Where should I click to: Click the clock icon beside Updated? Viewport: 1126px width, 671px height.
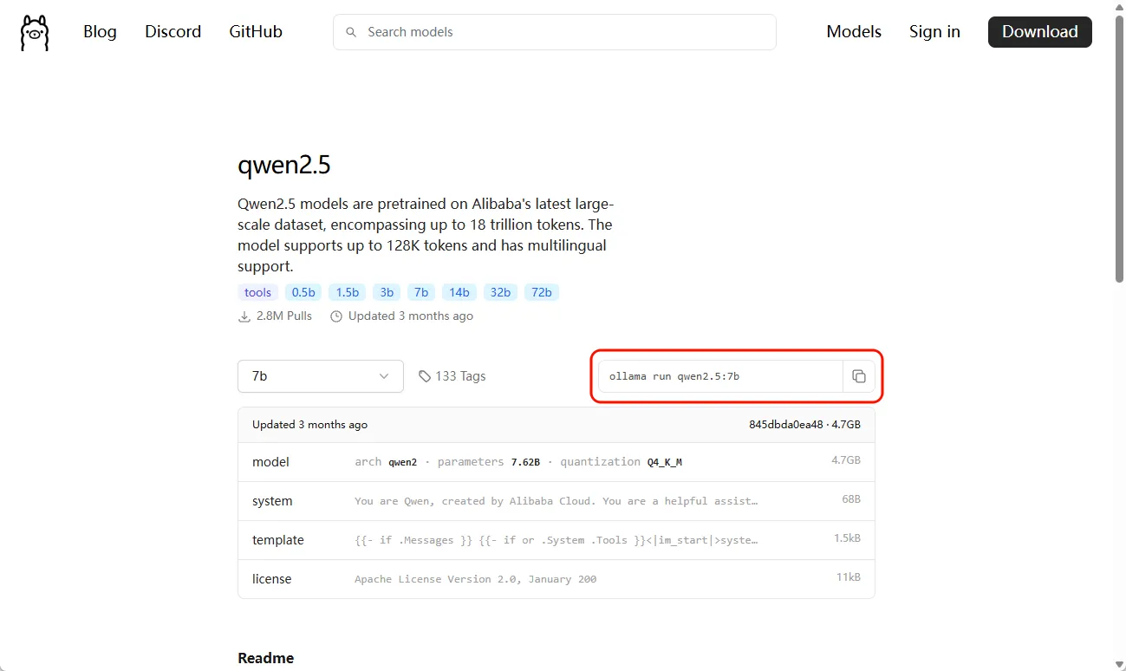coord(336,316)
